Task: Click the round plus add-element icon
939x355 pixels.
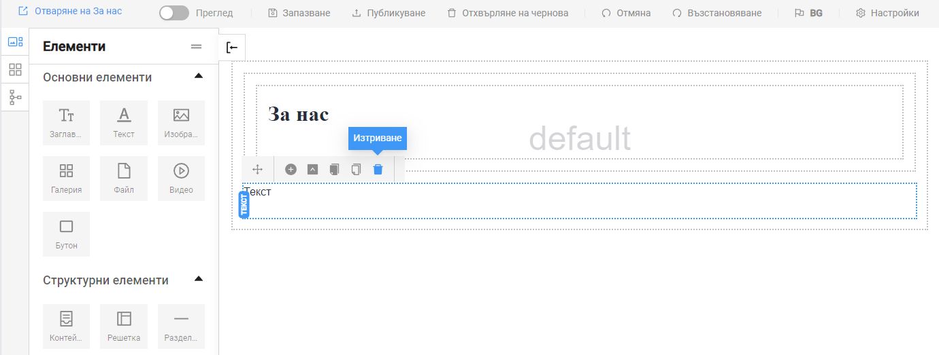Action: point(291,170)
